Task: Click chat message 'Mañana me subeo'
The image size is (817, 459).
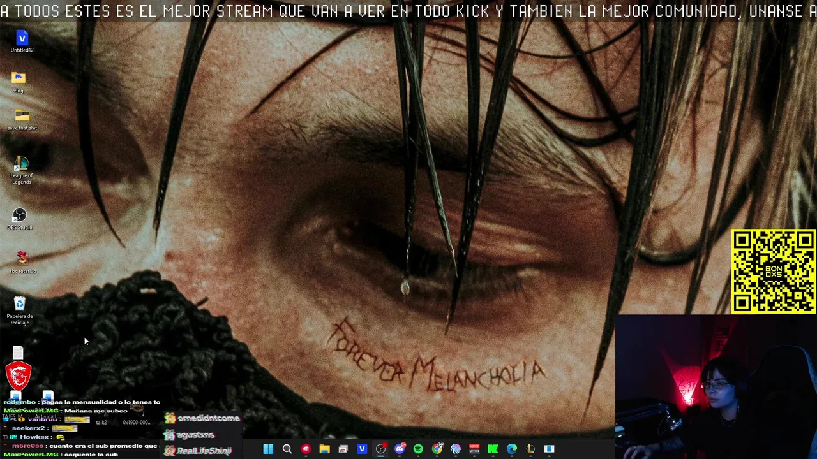Action: pos(96,411)
